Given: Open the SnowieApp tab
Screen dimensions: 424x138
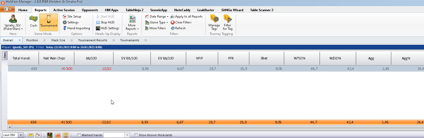Looking at the screenshot, I should (x=159, y=10).
